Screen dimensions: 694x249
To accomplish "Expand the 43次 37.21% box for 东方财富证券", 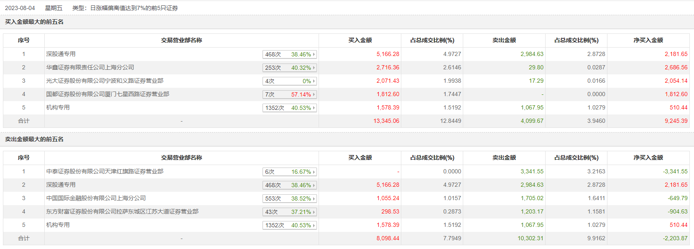I will [289, 212].
